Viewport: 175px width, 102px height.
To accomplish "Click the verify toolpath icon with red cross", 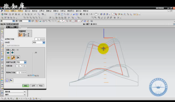I will click(x=116, y=14).
